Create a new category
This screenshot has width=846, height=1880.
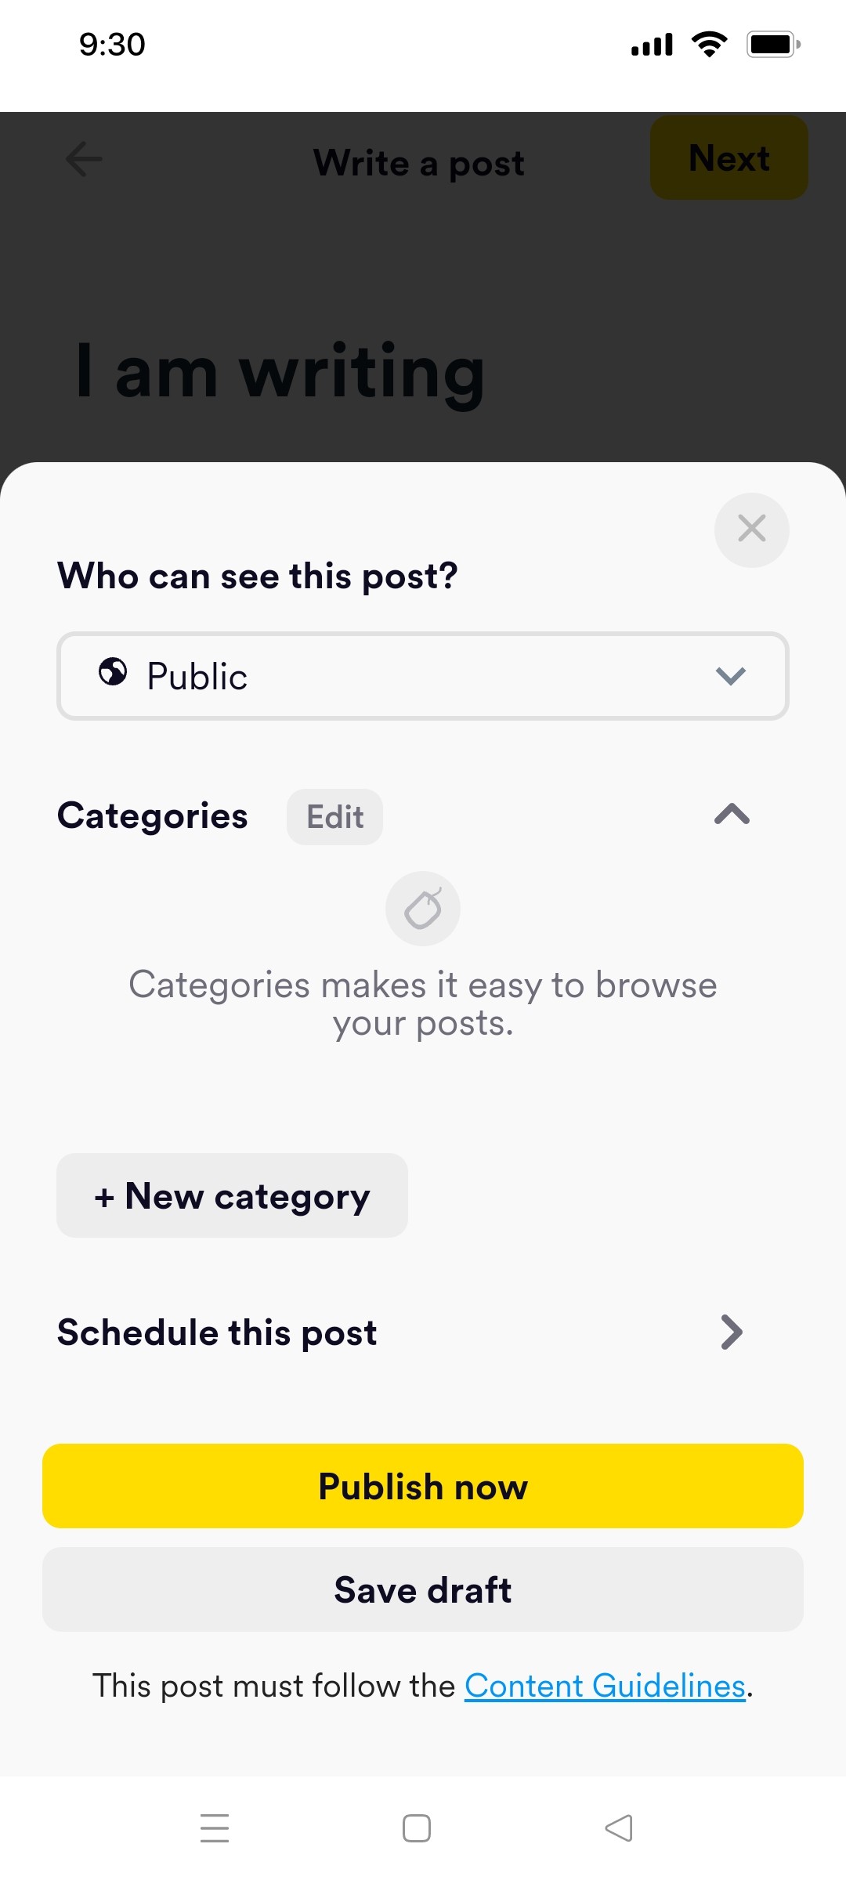232,1195
